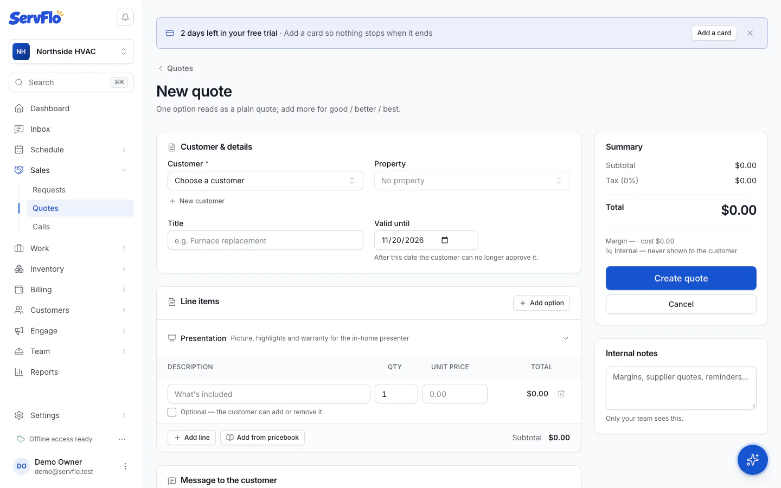Add a new quote option
Viewport: 781px width, 488px height.
click(x=541, y=303)
